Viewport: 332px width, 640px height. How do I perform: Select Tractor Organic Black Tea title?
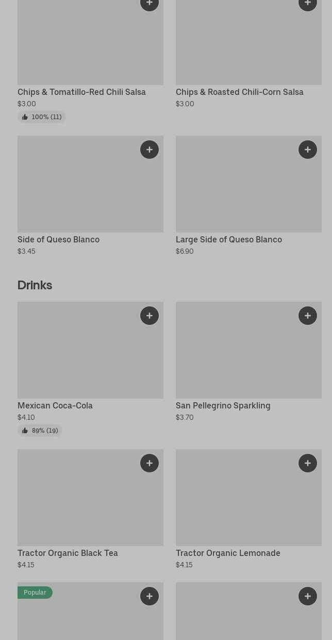[x=68, y=553]
